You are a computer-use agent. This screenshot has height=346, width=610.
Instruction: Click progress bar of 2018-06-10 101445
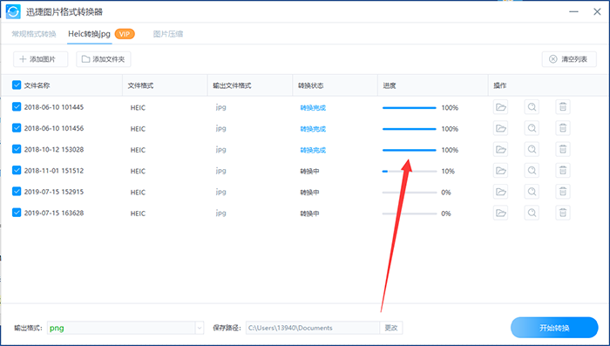[410, 108]
